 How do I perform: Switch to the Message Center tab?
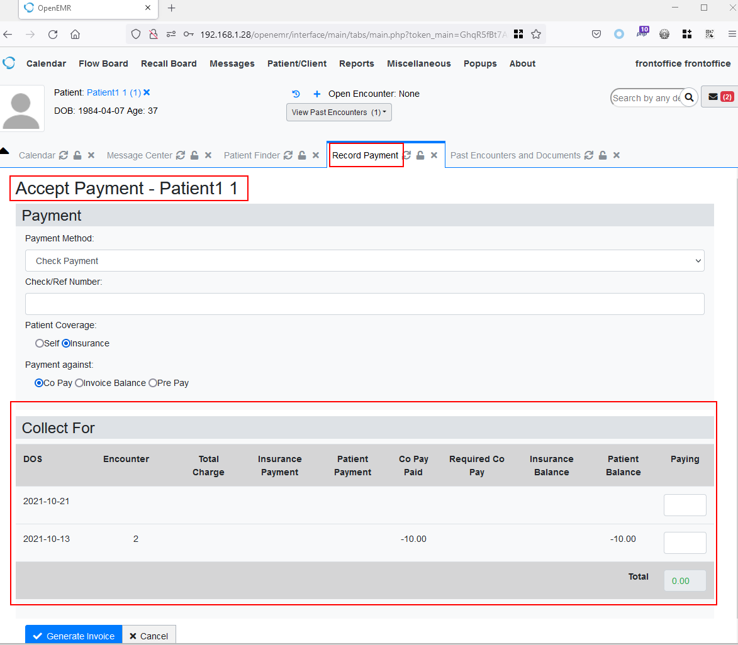tap(139, 155)
